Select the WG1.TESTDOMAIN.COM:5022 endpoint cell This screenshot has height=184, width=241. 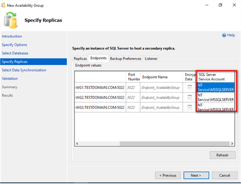(x=100, y=87)
